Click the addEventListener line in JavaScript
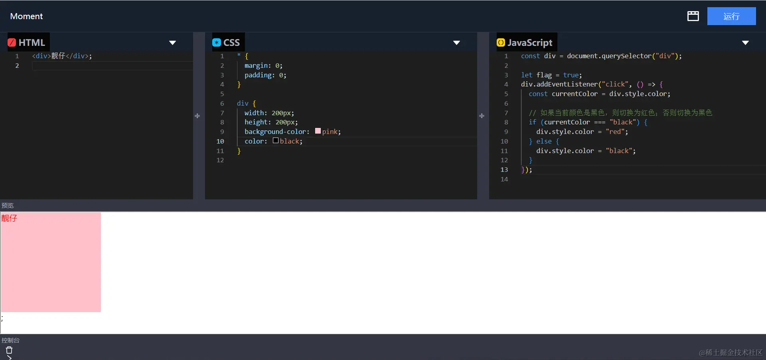The height and width of the screenshot is (360, 766). (x=592, y=85)
